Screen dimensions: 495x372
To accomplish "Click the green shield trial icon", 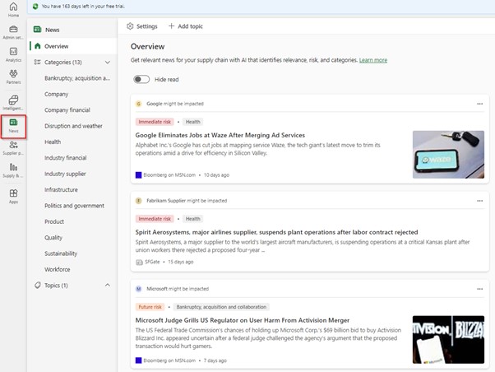I will coord(35,7).
